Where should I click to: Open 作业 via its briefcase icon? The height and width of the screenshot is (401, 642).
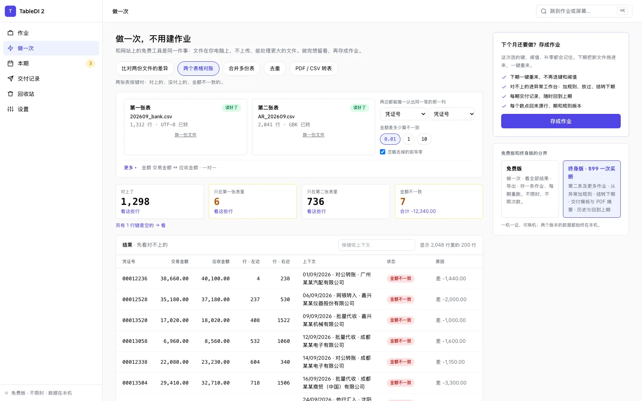point(10,33)
